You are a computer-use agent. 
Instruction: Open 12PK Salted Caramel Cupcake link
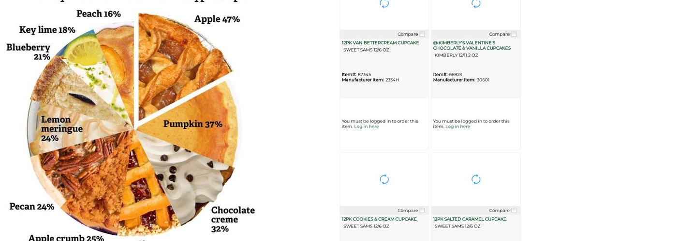470,219
